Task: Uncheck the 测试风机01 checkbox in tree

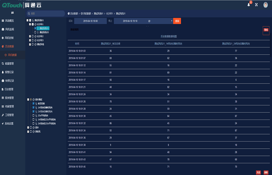Action: coord(35,28)
